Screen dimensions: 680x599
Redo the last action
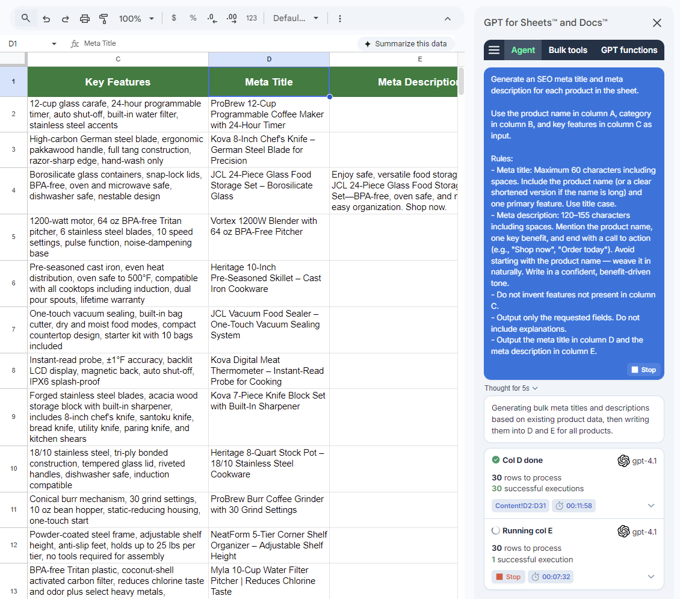(65, 19)
